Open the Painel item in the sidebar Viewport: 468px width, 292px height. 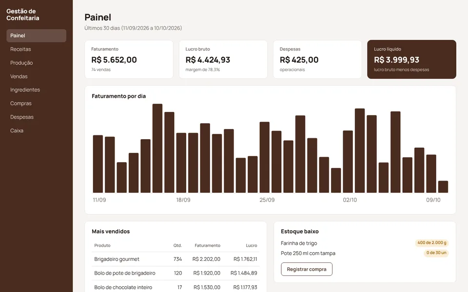pos(36,36)
